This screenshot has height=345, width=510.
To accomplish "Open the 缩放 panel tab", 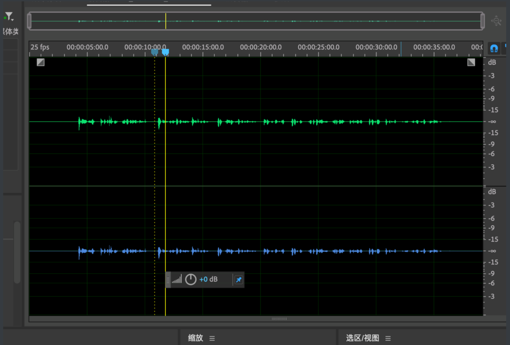I will [195, 338].
